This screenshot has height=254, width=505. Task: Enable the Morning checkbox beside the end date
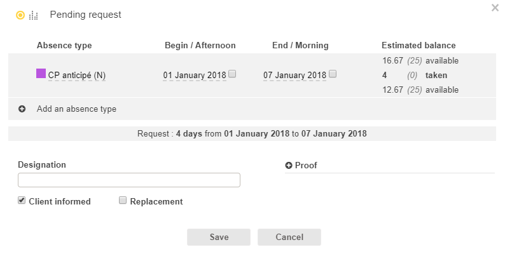coord(333,74)
